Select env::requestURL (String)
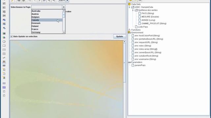 [x=146, y=42]
